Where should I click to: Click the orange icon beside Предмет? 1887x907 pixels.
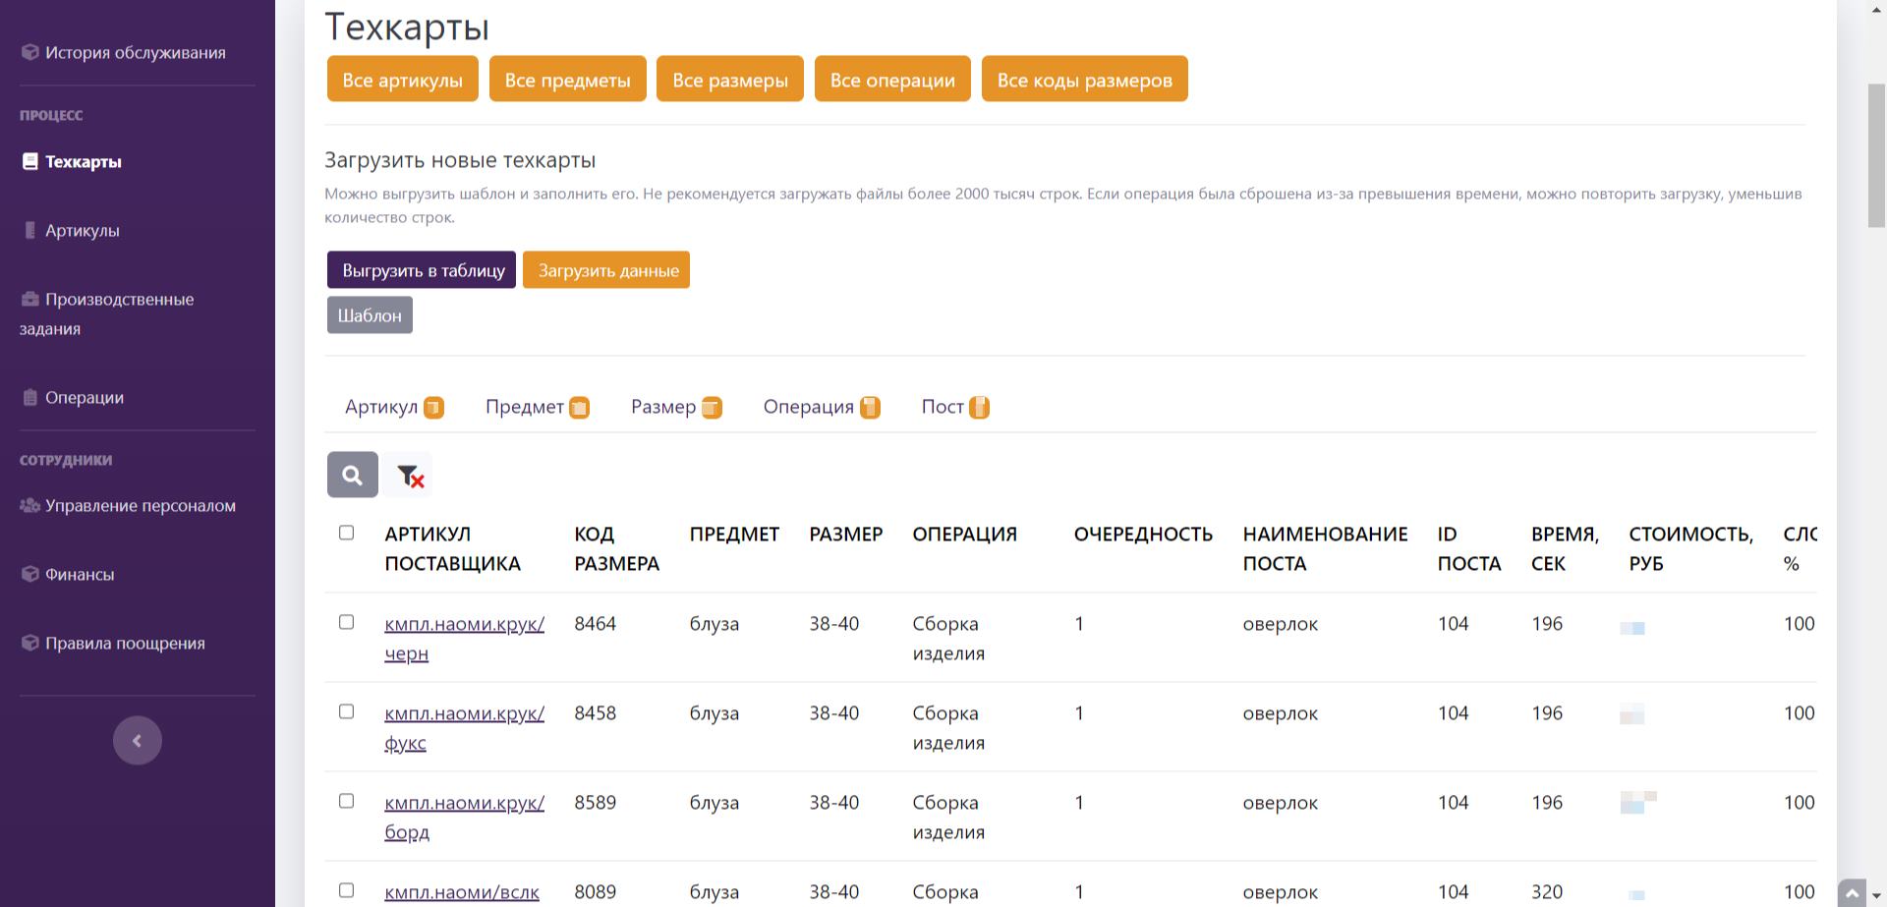point(580,407)
